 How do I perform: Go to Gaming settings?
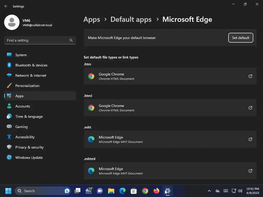(40, 127)
